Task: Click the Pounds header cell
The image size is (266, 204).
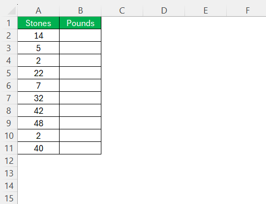Action: pos(80,23)
